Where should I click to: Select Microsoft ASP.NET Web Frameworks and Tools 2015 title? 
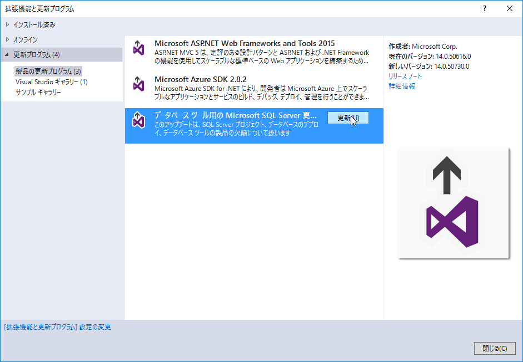pos(245,43)
